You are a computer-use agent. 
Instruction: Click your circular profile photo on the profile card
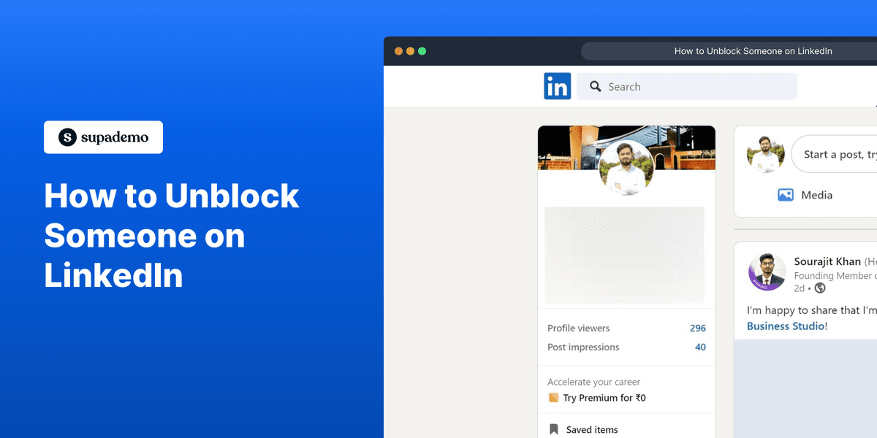click(626, 168)
